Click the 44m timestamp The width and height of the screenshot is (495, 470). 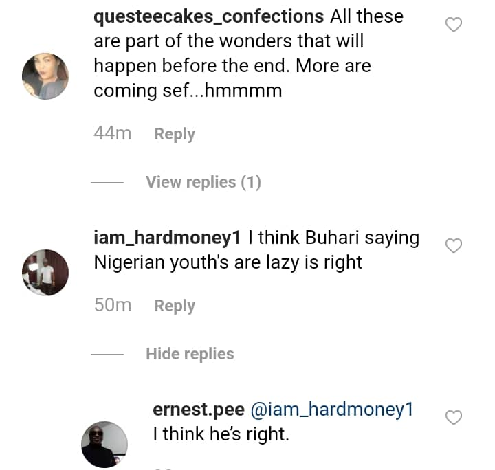point(112,134)
